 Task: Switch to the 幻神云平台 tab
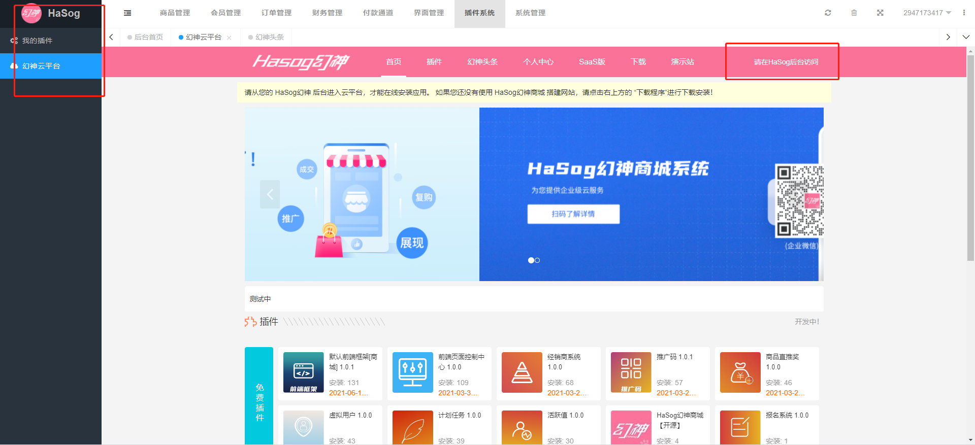click(x=203, y=37)
